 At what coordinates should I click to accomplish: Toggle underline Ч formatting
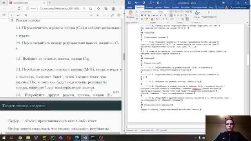click(x=149, y=15)
